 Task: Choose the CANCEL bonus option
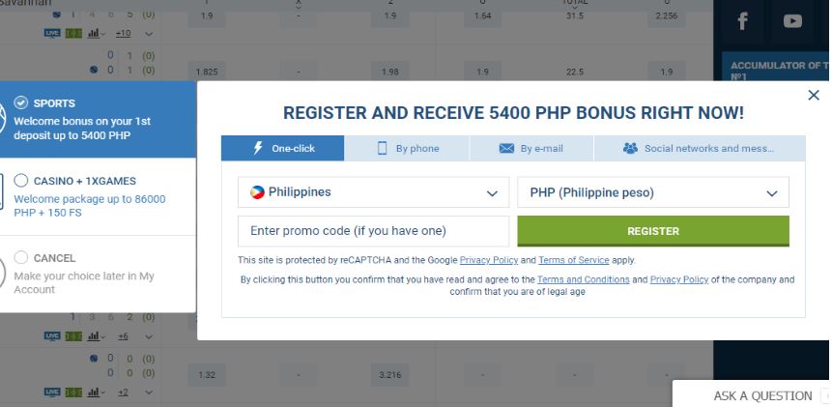click(x=21, y=258)
